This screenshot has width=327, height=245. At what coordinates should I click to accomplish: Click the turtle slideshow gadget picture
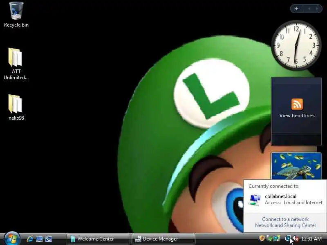coord(296,166)
